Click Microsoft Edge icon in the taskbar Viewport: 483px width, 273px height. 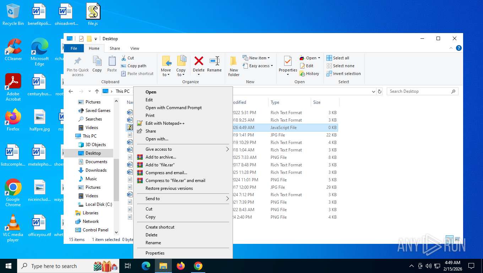tap(146, 266)
